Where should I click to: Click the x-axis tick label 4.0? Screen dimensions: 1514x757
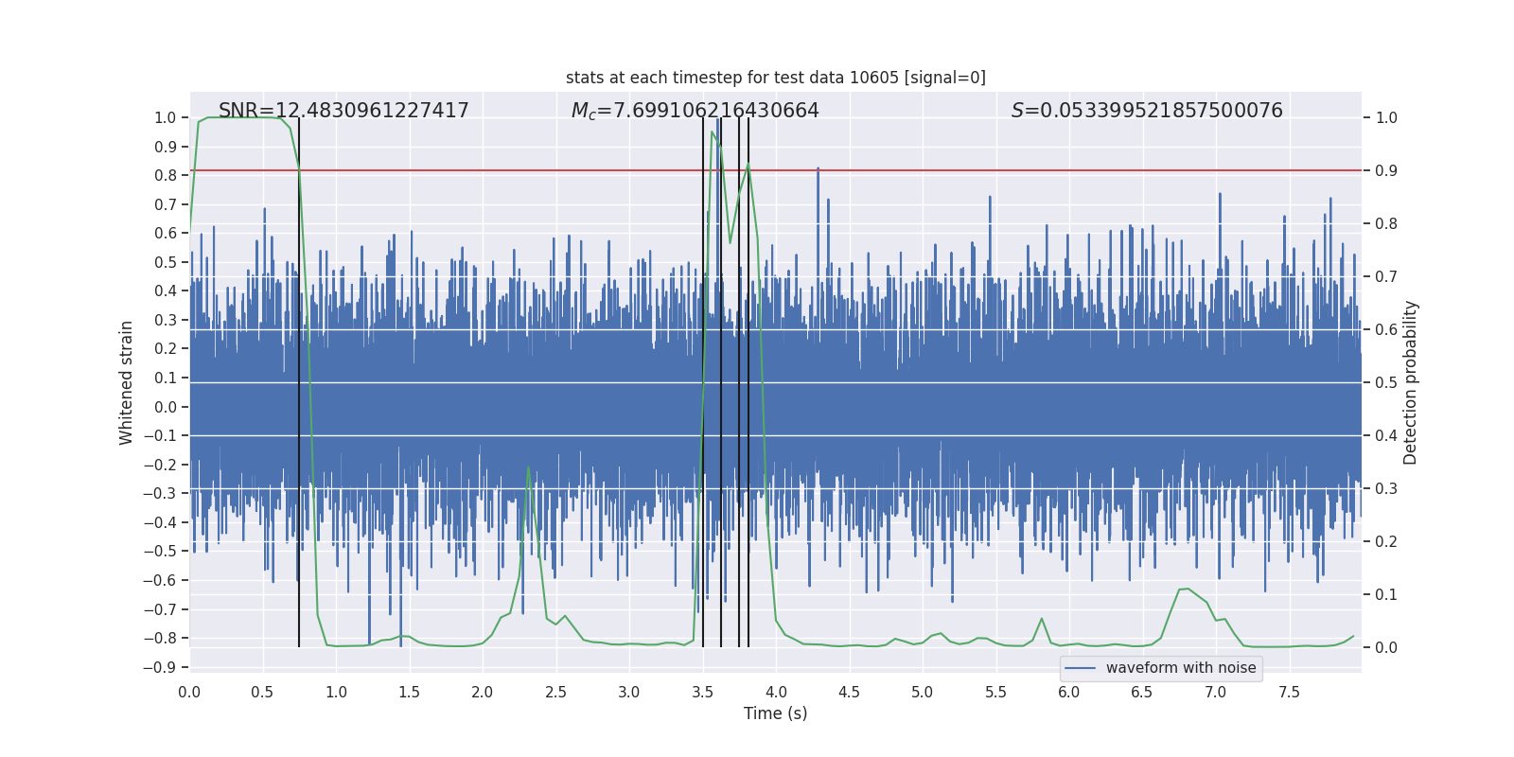776,692
